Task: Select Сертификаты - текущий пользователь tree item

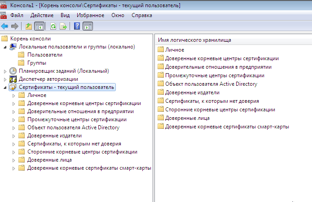Action: (66, 87)
